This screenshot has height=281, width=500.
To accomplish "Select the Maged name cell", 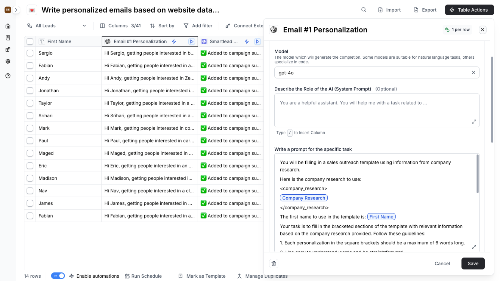I will [x=69, y=153].
